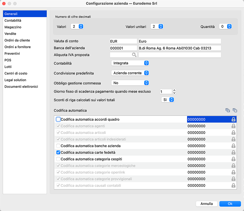244x211 pixels.
Task: Click lock icon on accordi quadro row
Action: click(x=233, y=120)
